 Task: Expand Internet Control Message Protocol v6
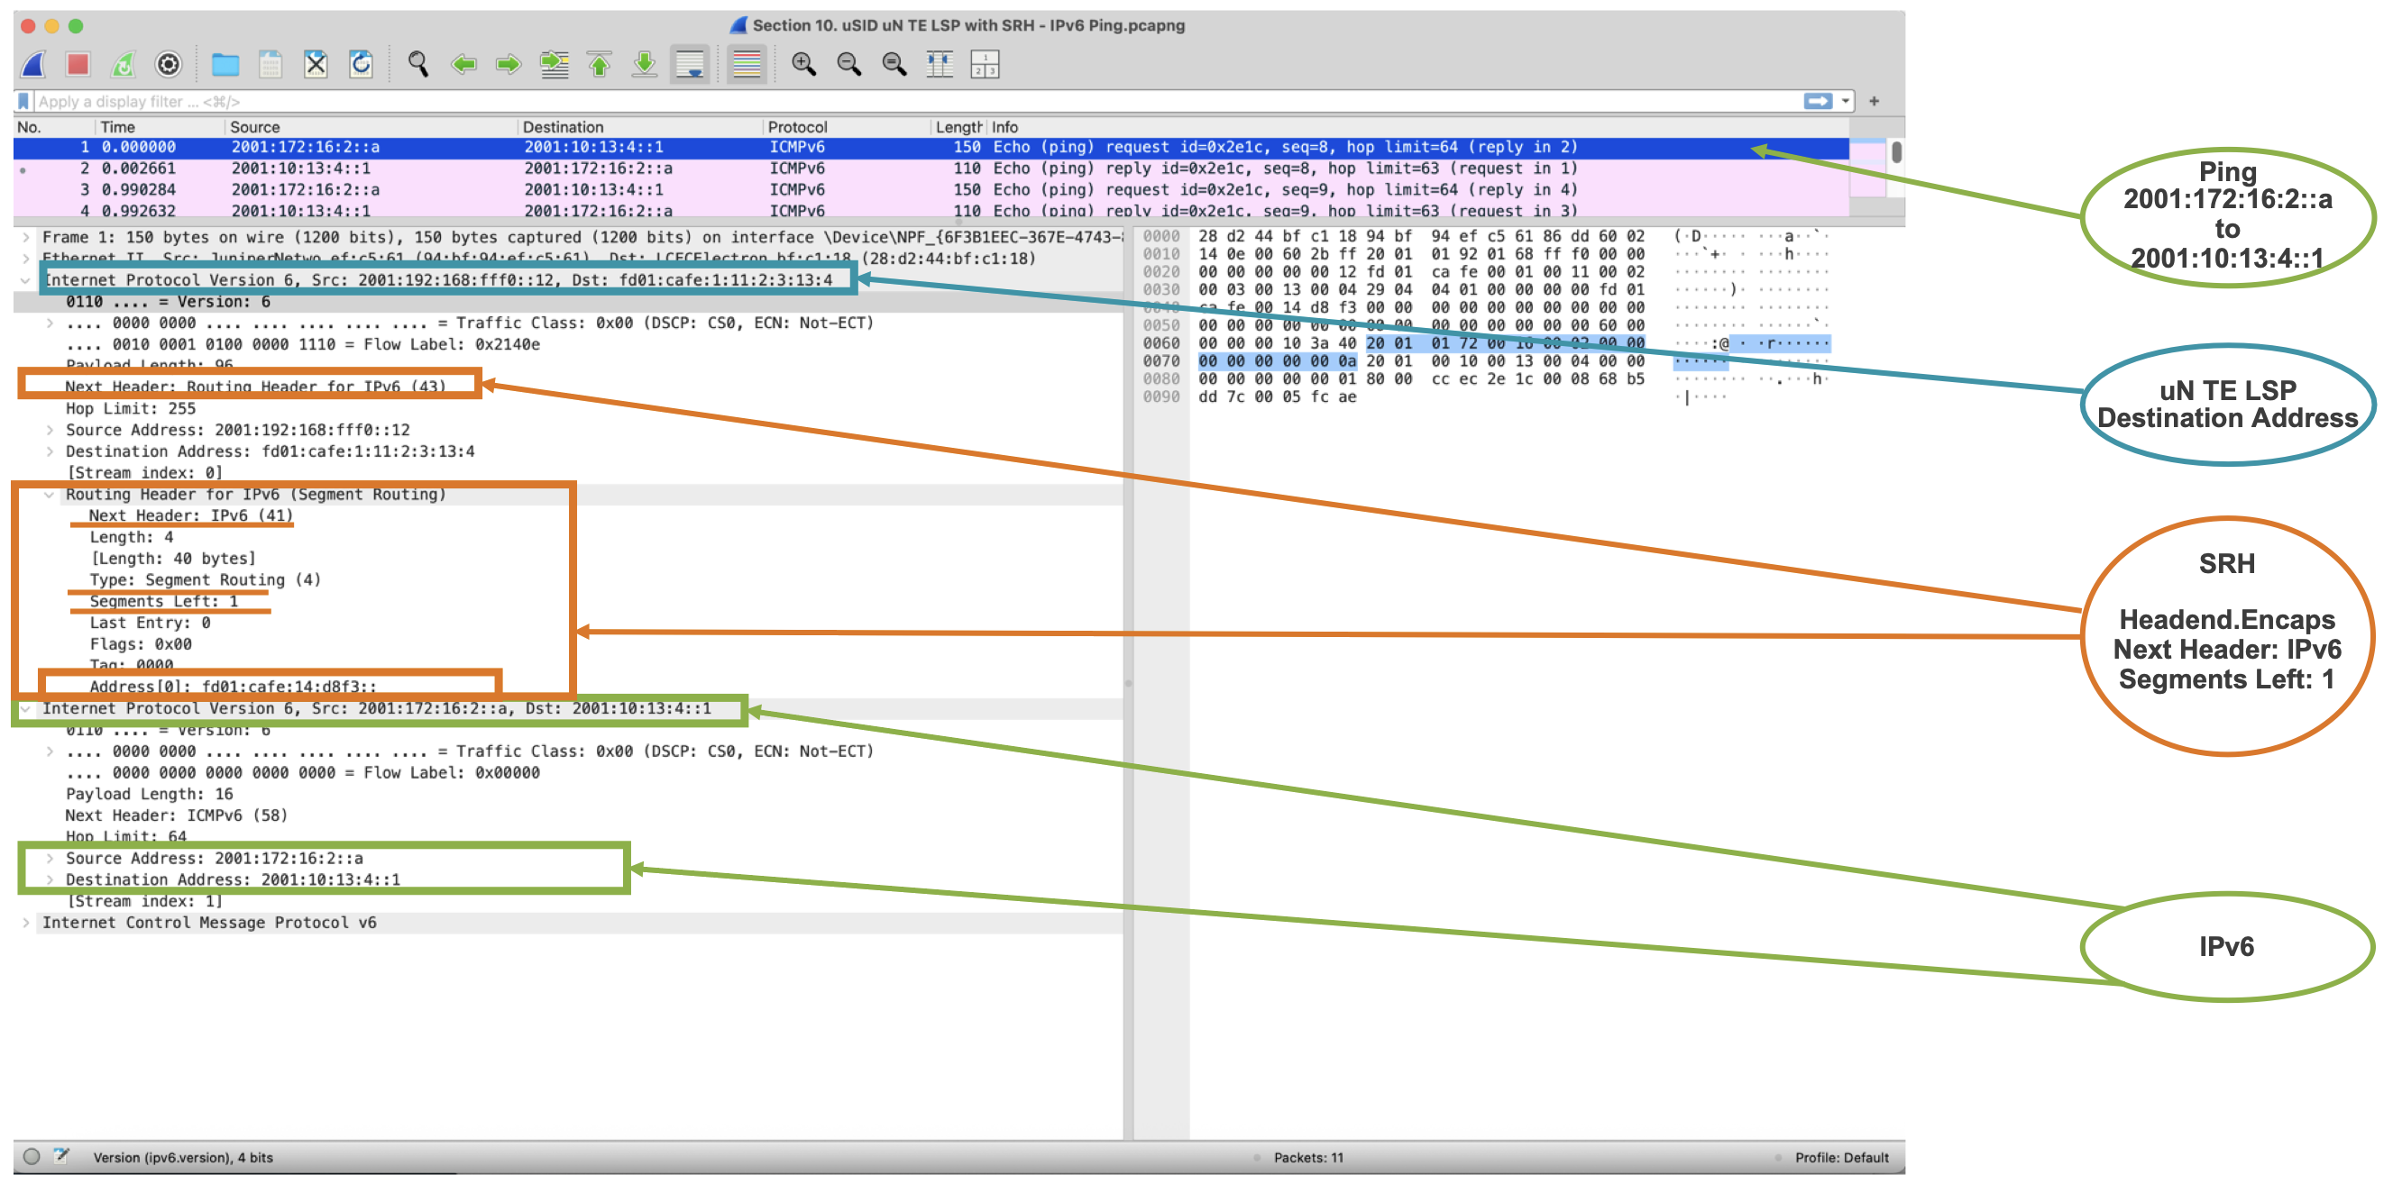click(x=25, y=923)
